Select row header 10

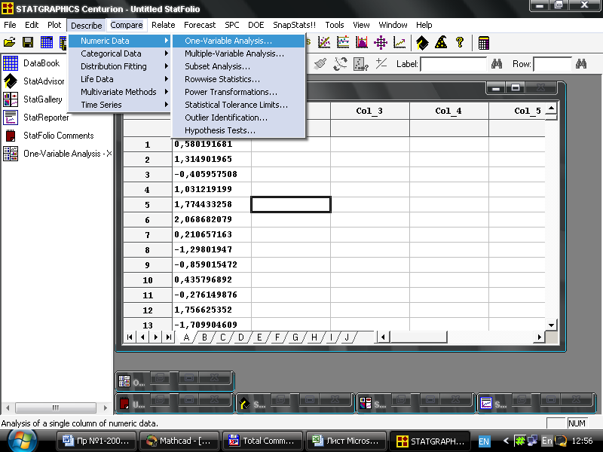148,279
